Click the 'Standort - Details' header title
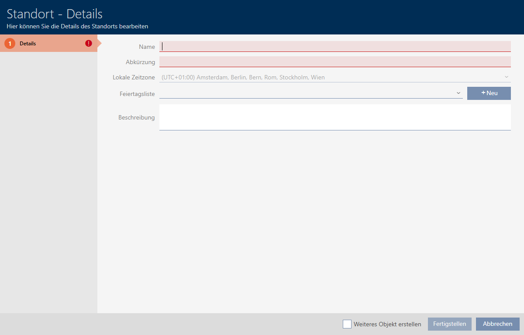 [x=55, y=14]
